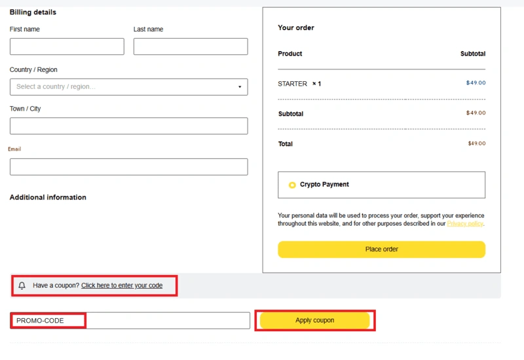
Task: Apply the coupon with Apply coupon button
Action: [x=315, y=320]
